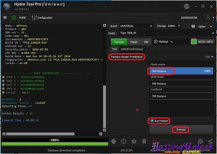Select the IMEI/BT/WIFI/Serial sub-tab

click(x=132, y=49)
